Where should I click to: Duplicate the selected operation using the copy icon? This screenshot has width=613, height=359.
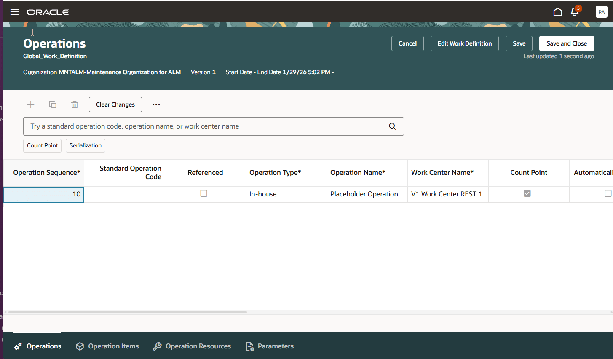point(52,104)
